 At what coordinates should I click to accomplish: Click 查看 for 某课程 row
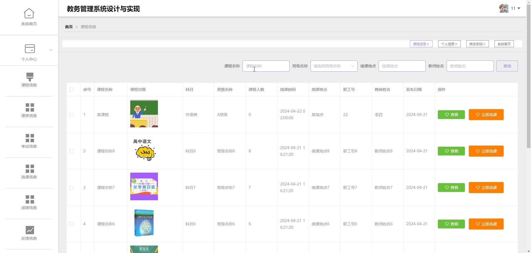click(451, 115)
